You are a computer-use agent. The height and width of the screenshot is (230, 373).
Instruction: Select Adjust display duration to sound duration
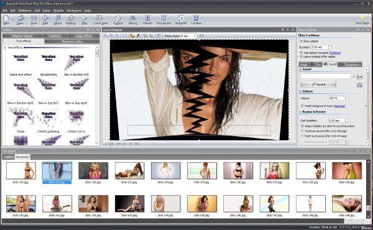click(x=302, y=126)
